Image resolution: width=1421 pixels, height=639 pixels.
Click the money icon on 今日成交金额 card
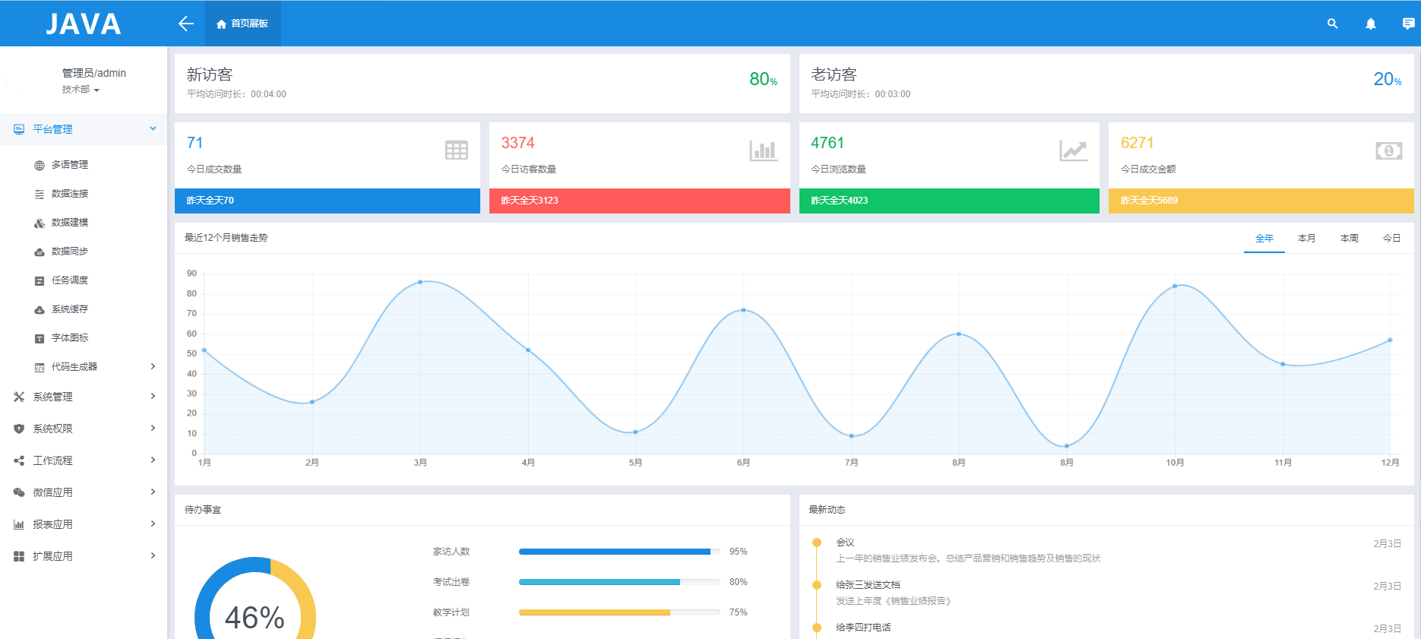[x=1388, y=150]
